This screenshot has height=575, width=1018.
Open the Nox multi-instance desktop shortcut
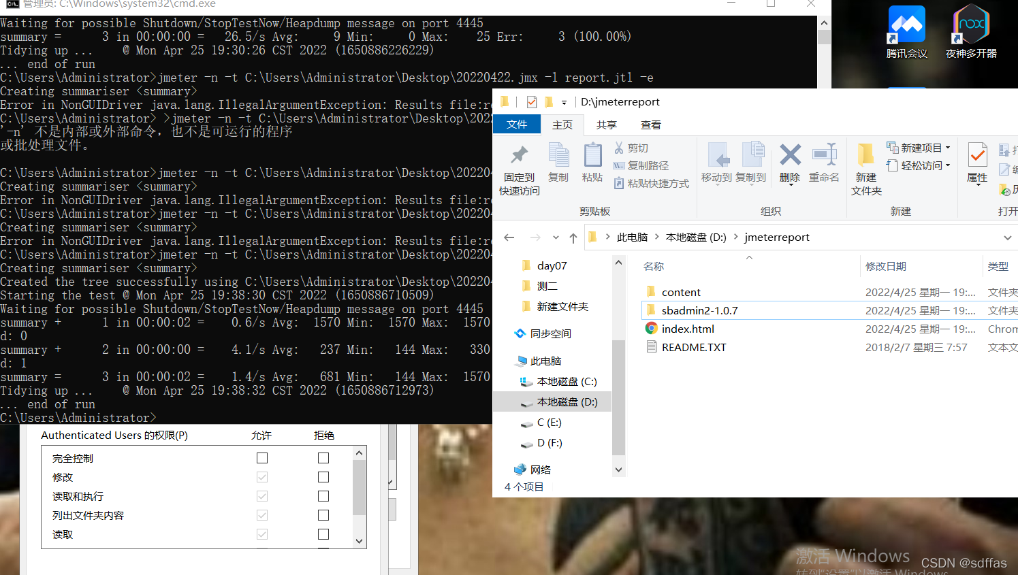click(x=971, y=32)
